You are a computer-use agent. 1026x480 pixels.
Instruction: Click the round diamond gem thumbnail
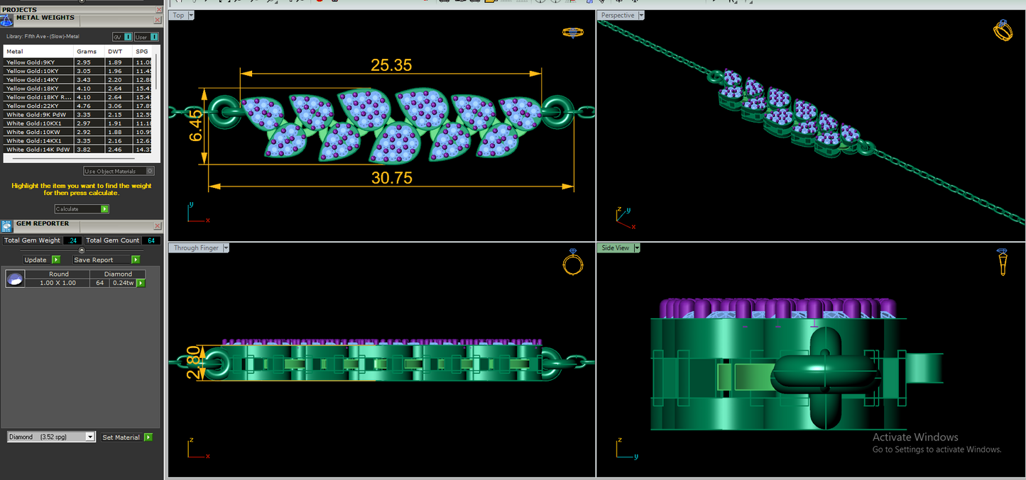(x=14, y=279)
